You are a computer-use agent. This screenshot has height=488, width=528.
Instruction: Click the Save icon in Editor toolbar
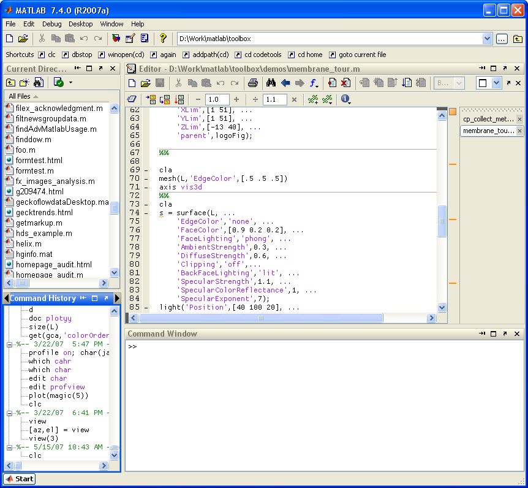click(160, 83)
